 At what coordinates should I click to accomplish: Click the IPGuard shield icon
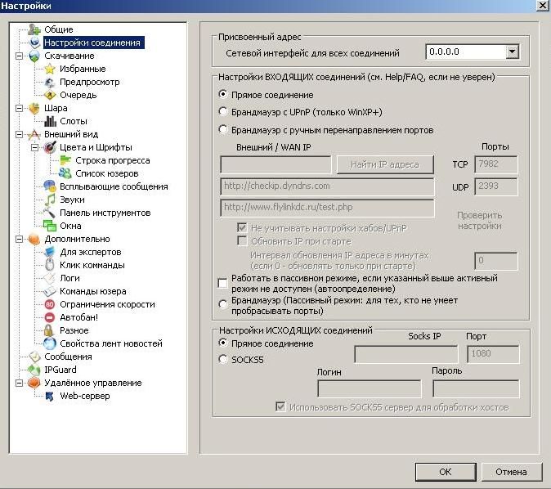(x=34, y=370)
